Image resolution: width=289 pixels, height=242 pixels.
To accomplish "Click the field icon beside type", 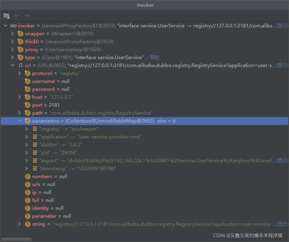I will (20, 57).
